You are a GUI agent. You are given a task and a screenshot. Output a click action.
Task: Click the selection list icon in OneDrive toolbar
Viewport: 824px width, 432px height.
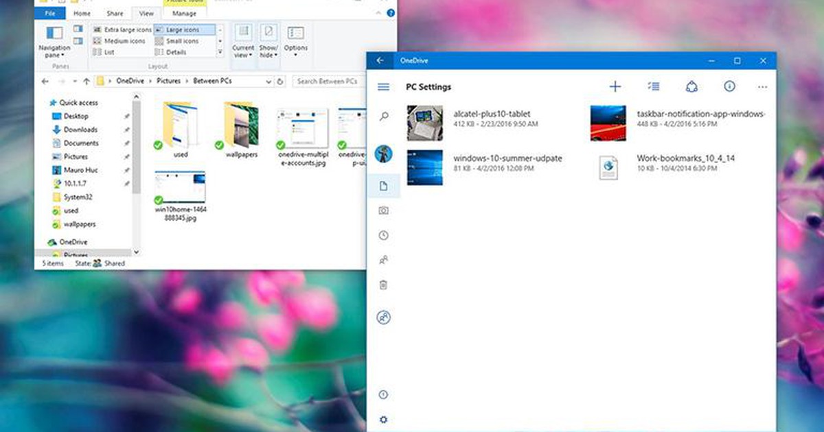coord(654,86)
